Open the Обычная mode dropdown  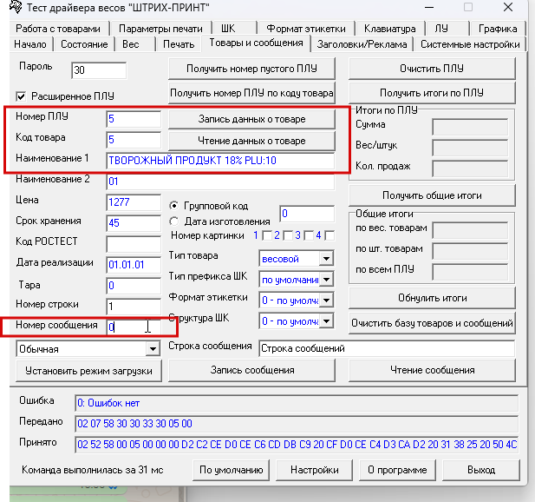[x=153, y=349]
